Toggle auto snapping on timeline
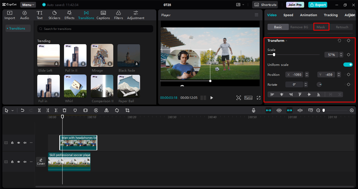The width and height of the screenshot is (358, 189). [279, 111]
